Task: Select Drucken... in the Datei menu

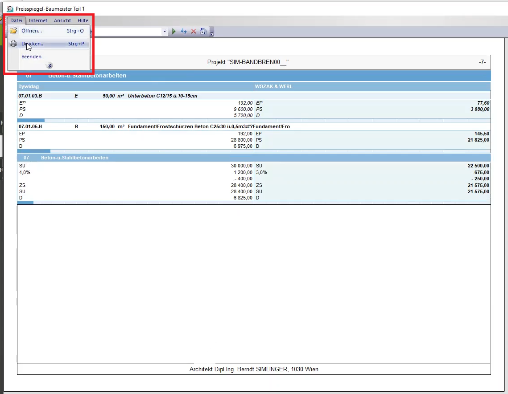Action: tap(33, 44)
